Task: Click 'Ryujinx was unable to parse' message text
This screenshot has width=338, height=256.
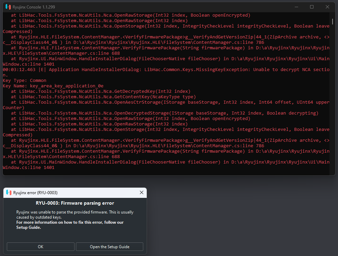Action: [75, 215]
